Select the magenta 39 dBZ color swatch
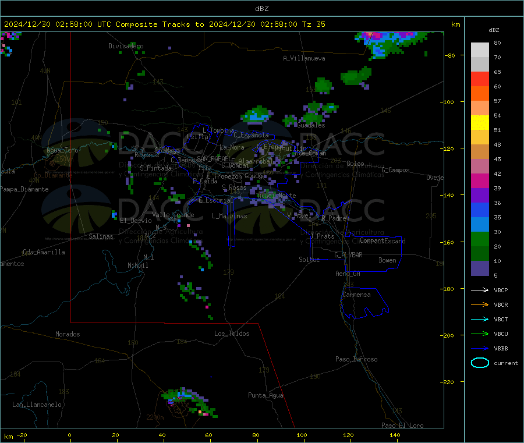The width and height of the screenshot is (524, 443). pyautogui.click(x=480, y=180)
